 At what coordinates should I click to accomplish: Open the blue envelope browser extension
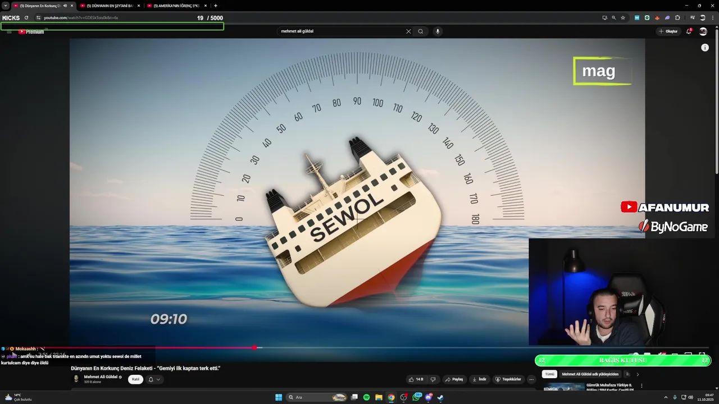(637, 18)
